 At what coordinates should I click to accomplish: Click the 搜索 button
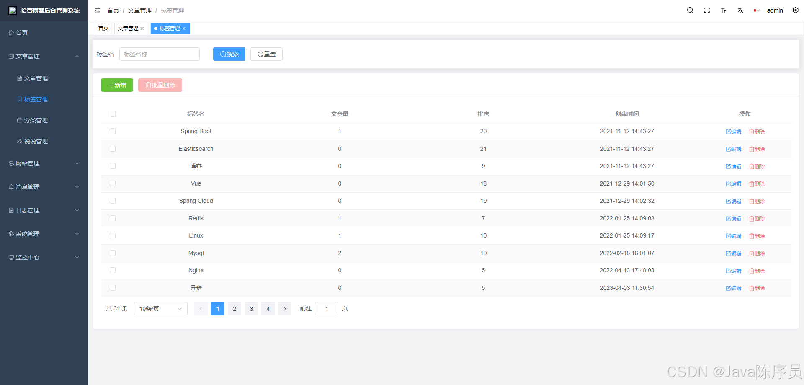(x=229, y=54)
